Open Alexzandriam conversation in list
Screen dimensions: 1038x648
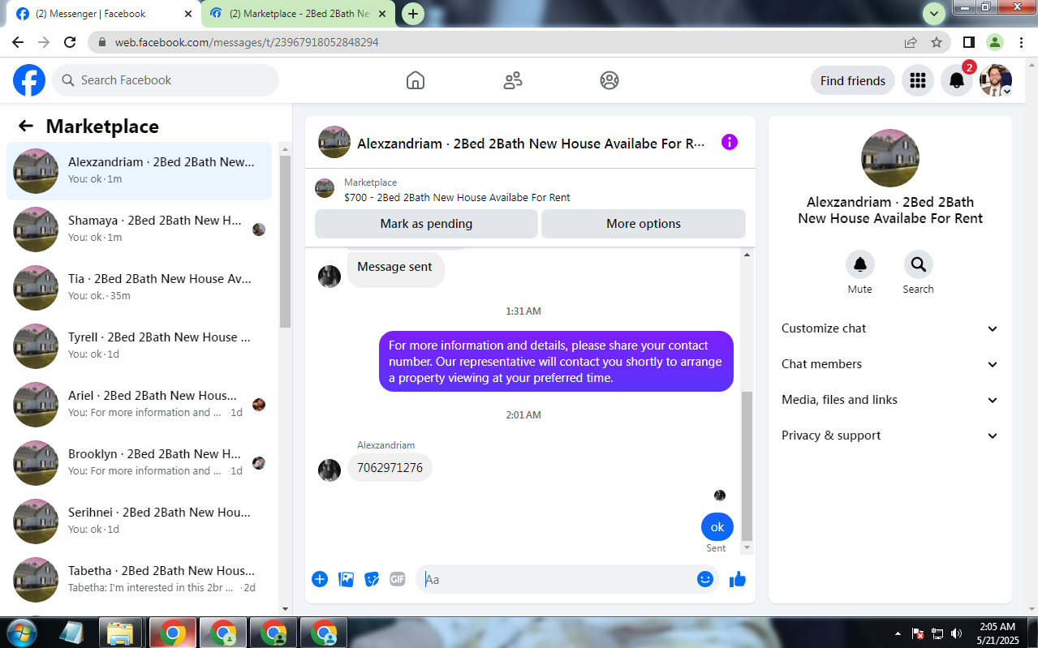pyautogui.click(x=140, y=171)
